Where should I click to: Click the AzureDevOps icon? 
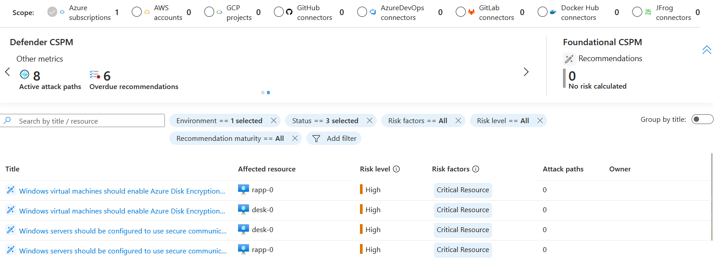[x=373, y=12]
